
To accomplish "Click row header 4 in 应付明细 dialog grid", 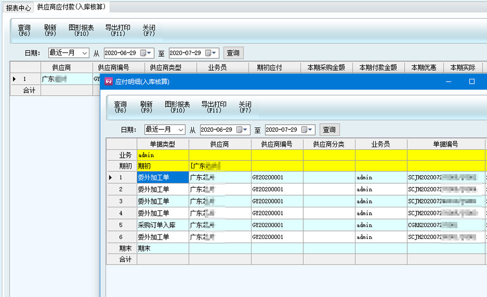I will pyautogui.click(x=122, y=213).
